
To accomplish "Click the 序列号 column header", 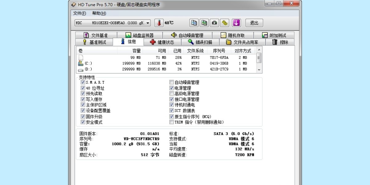I will 219,51.
